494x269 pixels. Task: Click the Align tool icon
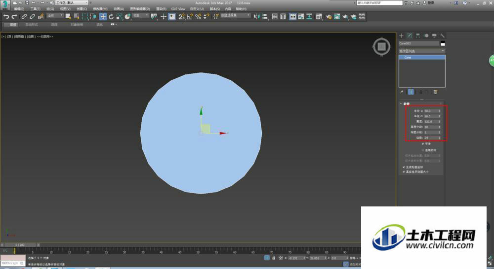[265, 17]
